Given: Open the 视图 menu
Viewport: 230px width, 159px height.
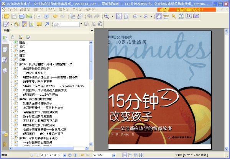Looking at the screenshot, I should [x=38, y=10].
